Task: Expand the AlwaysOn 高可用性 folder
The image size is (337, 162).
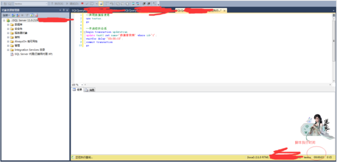Action: 8,41
